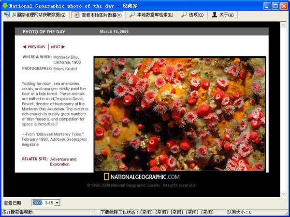Close the National Geographic collector window

[284, 5]
